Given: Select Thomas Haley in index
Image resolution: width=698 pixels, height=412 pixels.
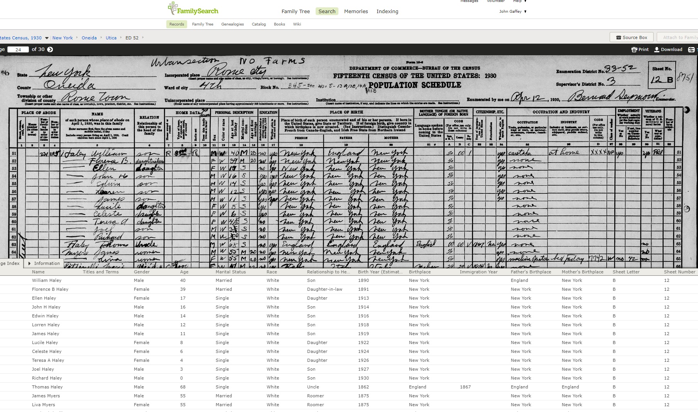Looking at the screenshot, I should coord(47,387).
